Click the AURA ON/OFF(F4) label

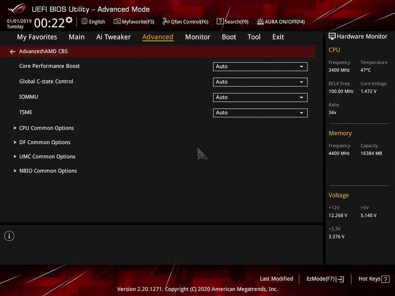[285, 22]
